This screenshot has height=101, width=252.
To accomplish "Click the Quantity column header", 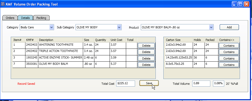I will pos(102,40).
